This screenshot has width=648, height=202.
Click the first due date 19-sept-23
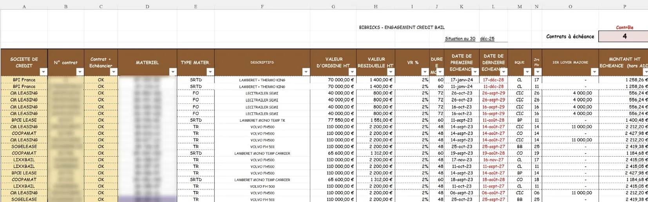(462, 153)
